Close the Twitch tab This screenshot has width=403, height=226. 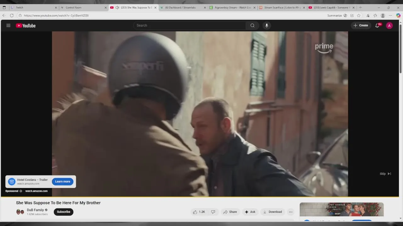(x=56, y=8)
